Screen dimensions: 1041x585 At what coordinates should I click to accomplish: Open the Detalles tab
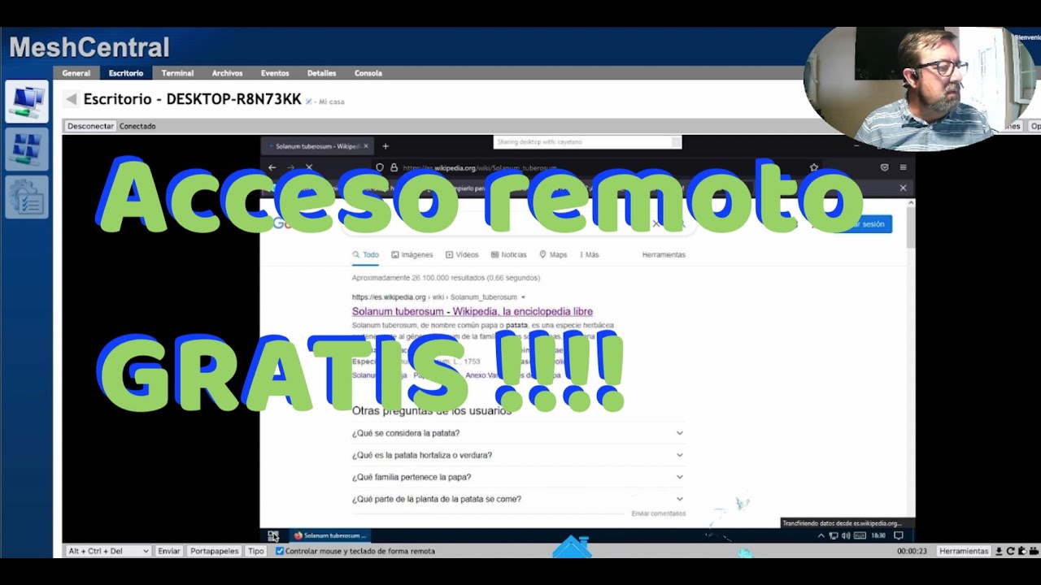click(x=321, y=73)
